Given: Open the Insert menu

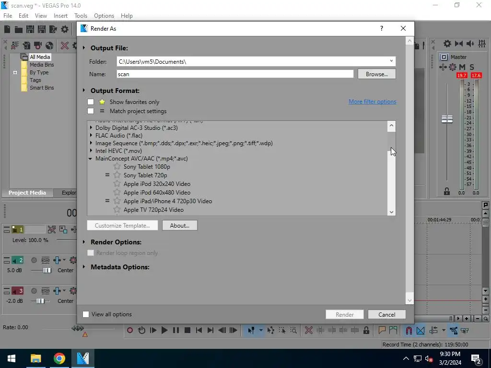Looking at the screenshot, I should (x=60, y=16).
